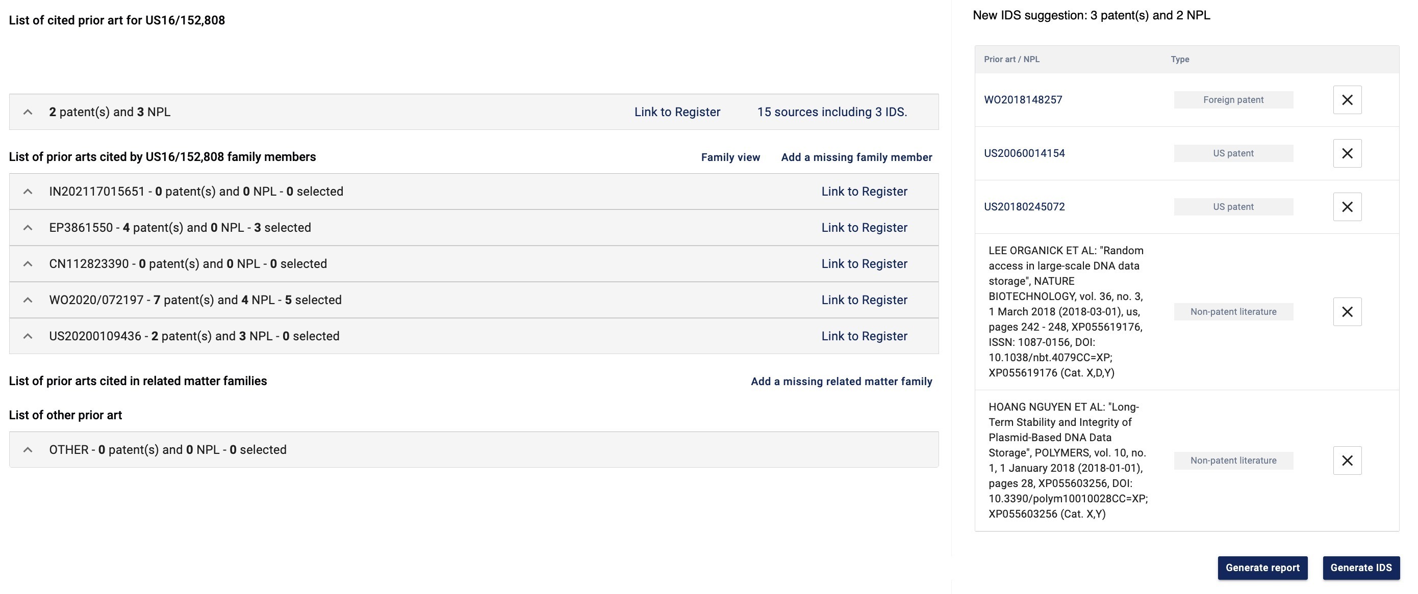Toggle the IN202117015651 row chevron
Screen dimensions: 1418x594
28,192
